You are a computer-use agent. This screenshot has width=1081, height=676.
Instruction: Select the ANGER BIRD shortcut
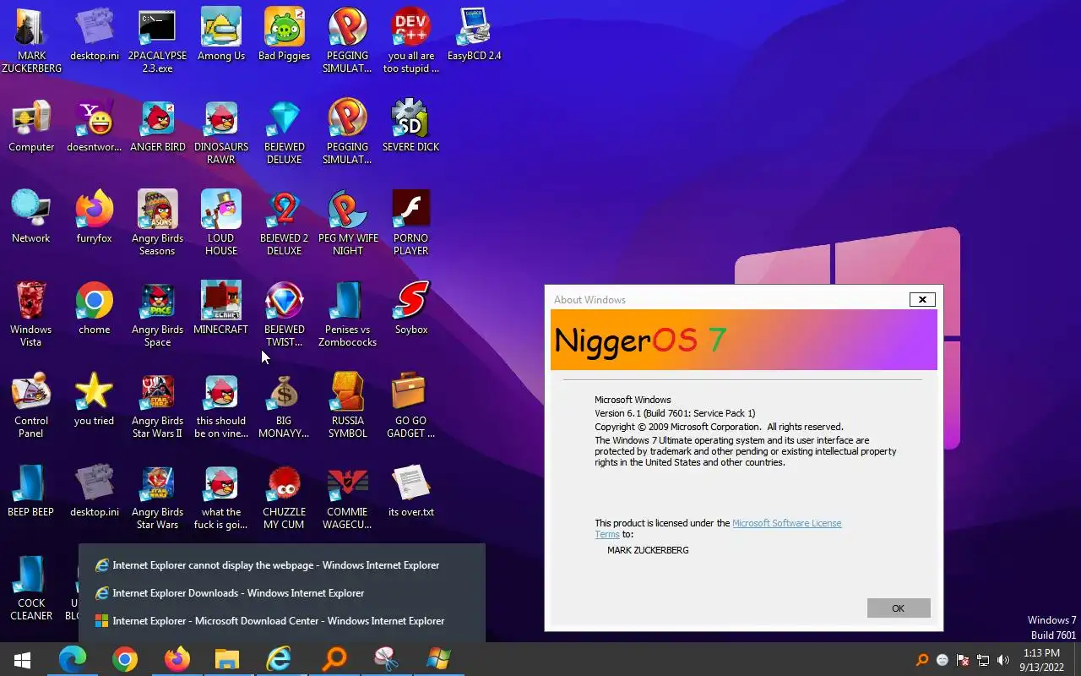pos(158,125)
